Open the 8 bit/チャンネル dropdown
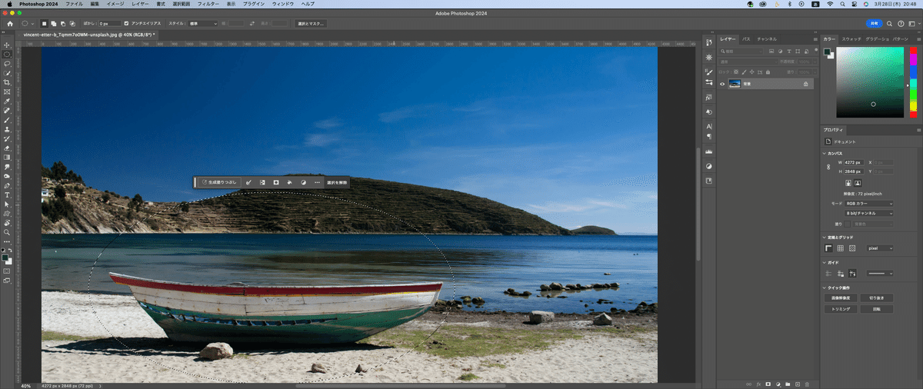This screenshot has width=923, height=389. [x=869, y=213]
